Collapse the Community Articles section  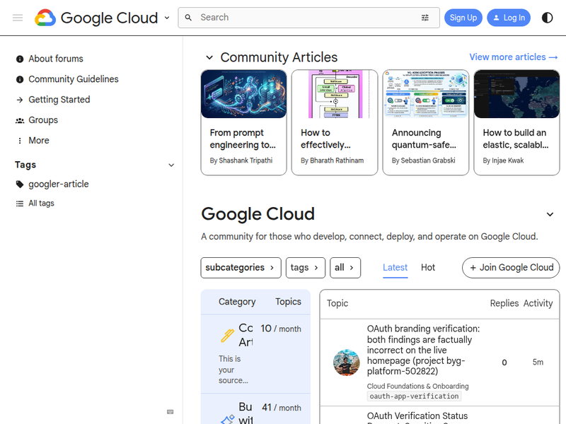pyautogui.click(x=209, y=57)
